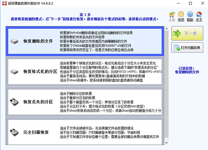
Task: Click text 恢复被Shift+Del删除 description line
Action: click(96, 33)
